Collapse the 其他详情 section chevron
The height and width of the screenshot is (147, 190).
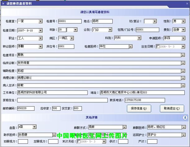point(185,117)
